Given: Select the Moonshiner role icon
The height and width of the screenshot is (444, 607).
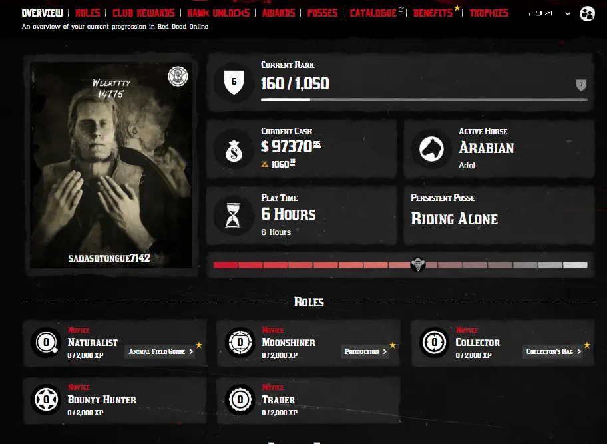Looking at the screenshot, I should 240,343.
